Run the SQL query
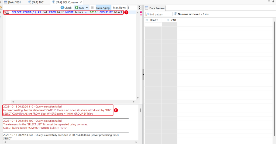Viewport: 276px width, 144px height. 80,8
